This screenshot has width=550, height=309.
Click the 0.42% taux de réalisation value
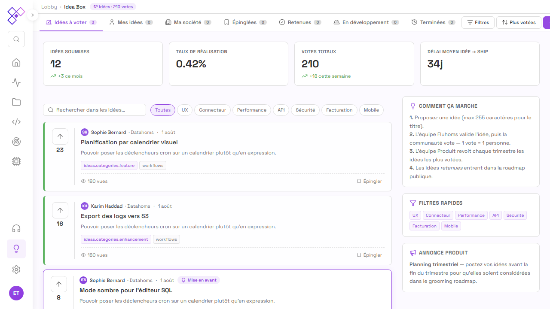tap(191, 64)
